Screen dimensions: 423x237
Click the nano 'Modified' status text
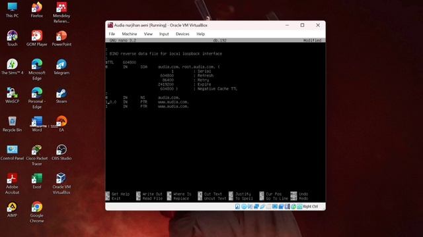312,40
